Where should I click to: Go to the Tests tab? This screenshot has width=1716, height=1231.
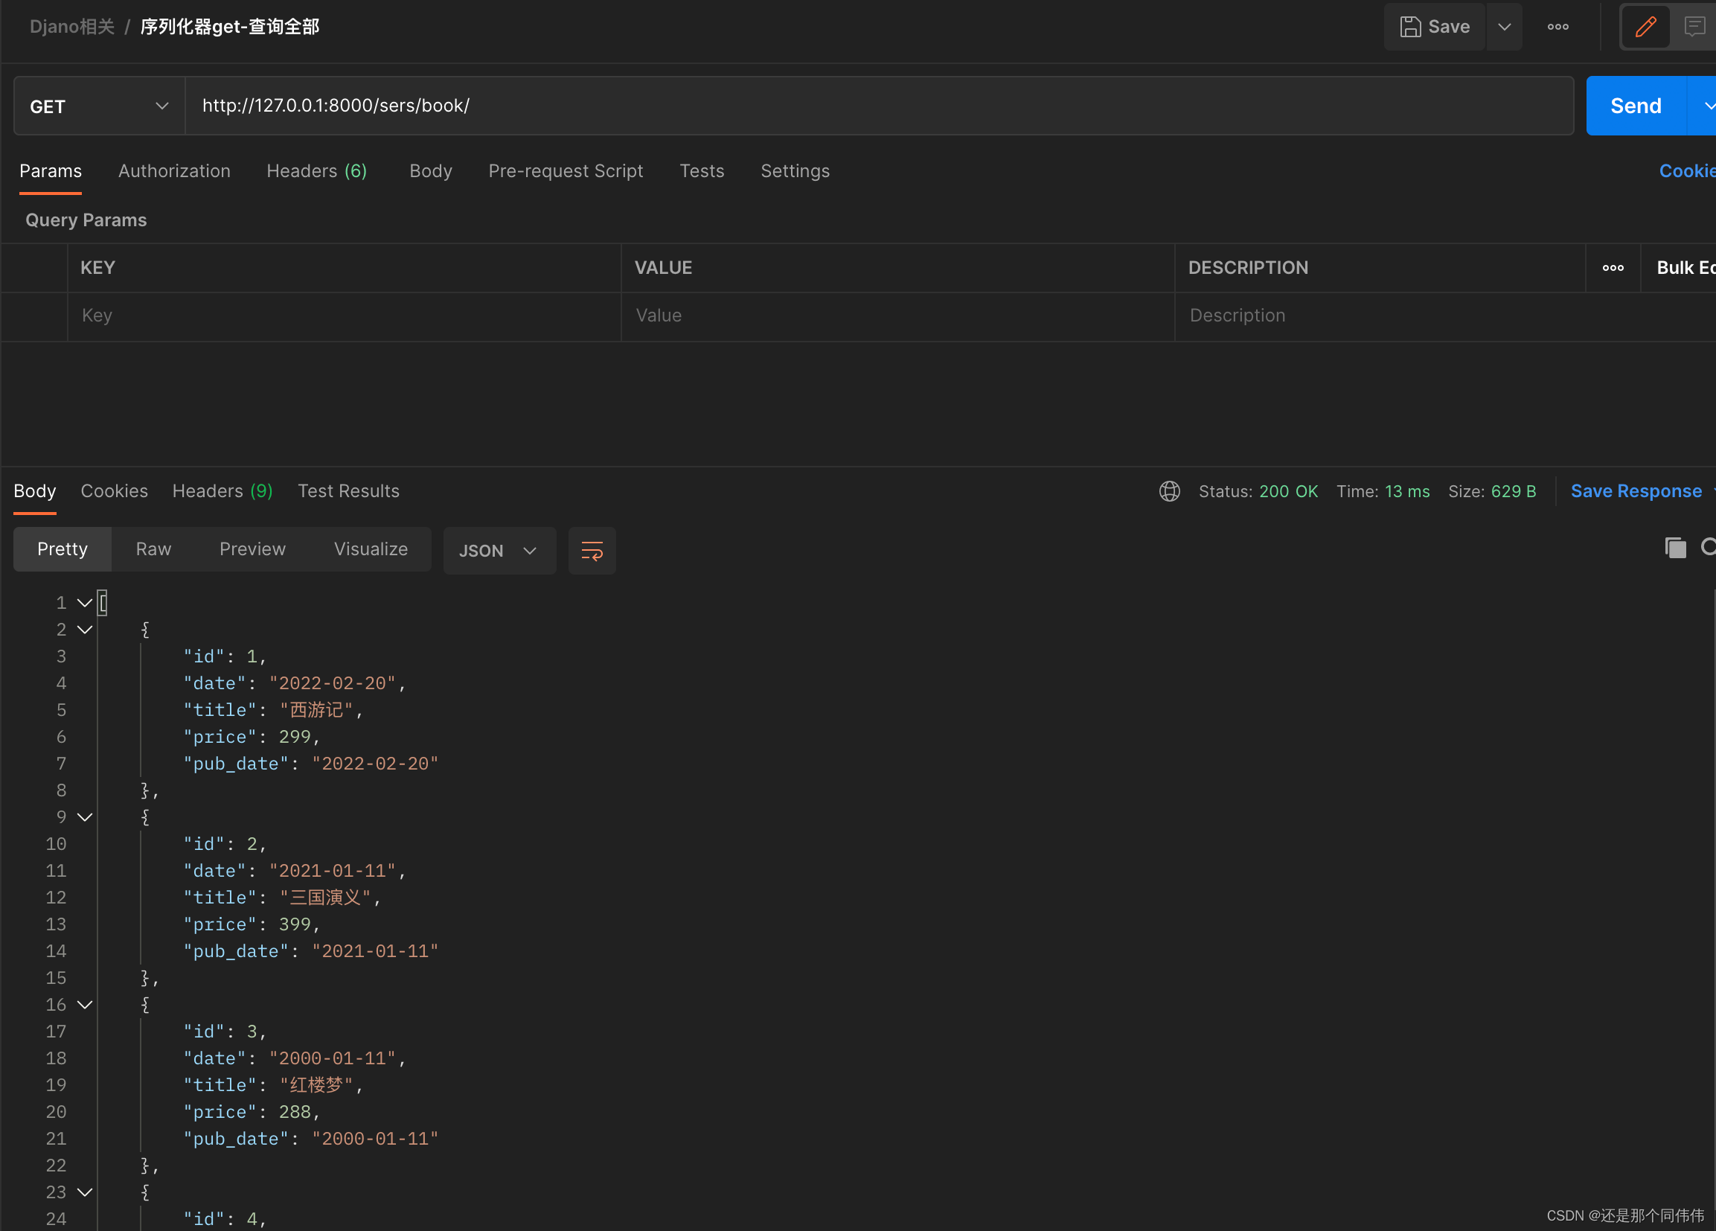[702, 171]
